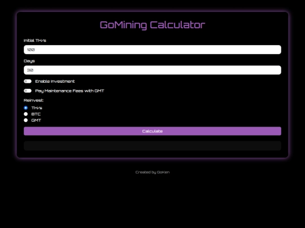
Task: Select the BTC reinvest radio button
Action: coord(25,114)
